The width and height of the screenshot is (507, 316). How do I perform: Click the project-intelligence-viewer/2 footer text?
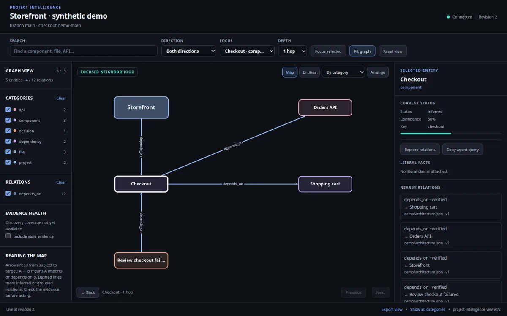pos(477,309)
